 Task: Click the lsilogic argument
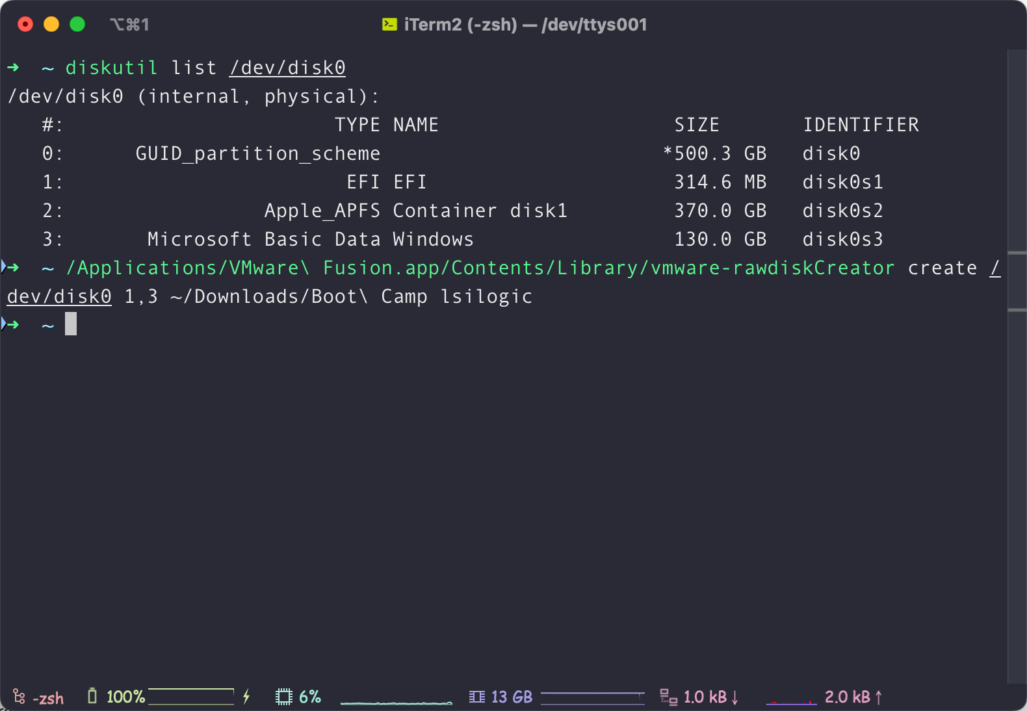(486, 296)
